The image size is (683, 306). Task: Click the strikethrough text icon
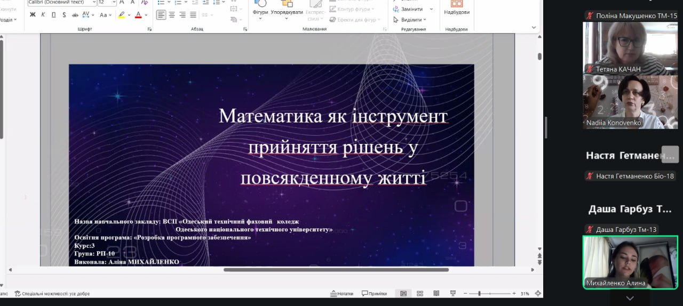click(x=75, y=15)
